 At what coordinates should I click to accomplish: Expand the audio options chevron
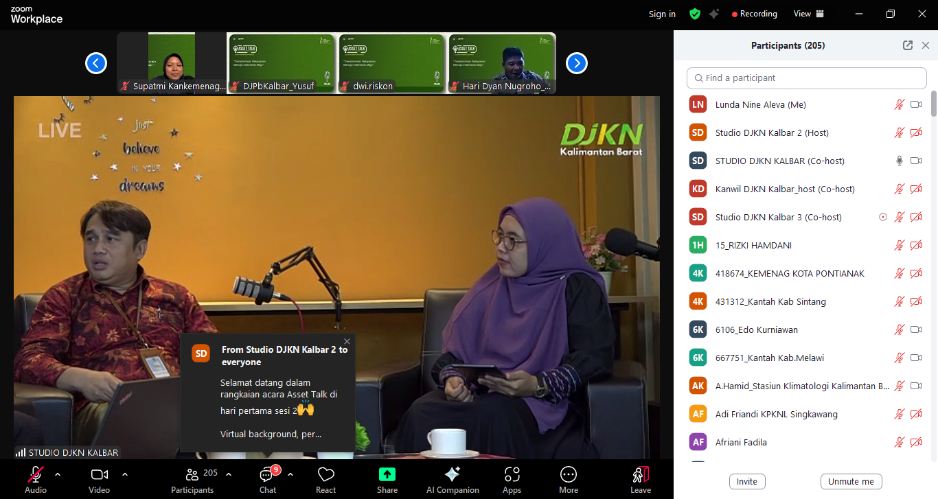(x=58, y=474)
